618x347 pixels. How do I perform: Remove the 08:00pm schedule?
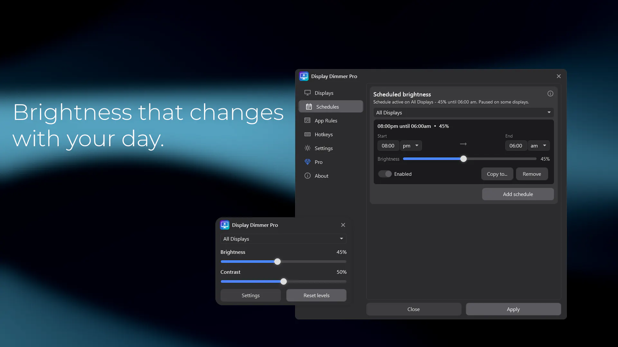point(532,174)
